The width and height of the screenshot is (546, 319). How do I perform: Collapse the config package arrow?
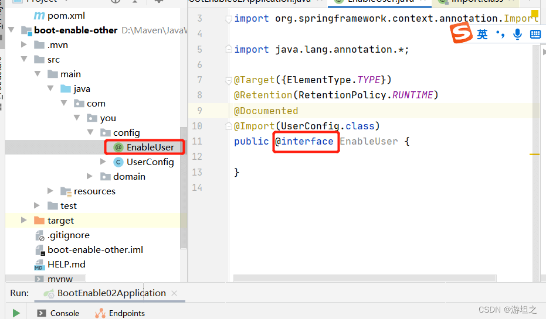(x=90, y=132)
